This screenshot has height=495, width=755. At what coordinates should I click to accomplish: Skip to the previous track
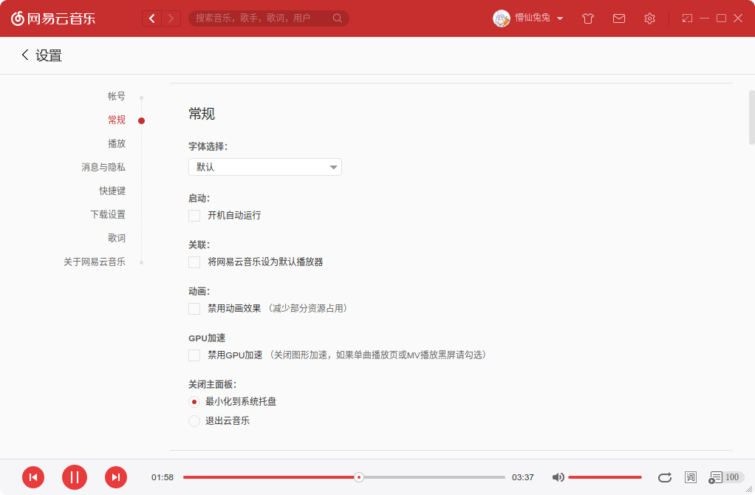(33, 477)
